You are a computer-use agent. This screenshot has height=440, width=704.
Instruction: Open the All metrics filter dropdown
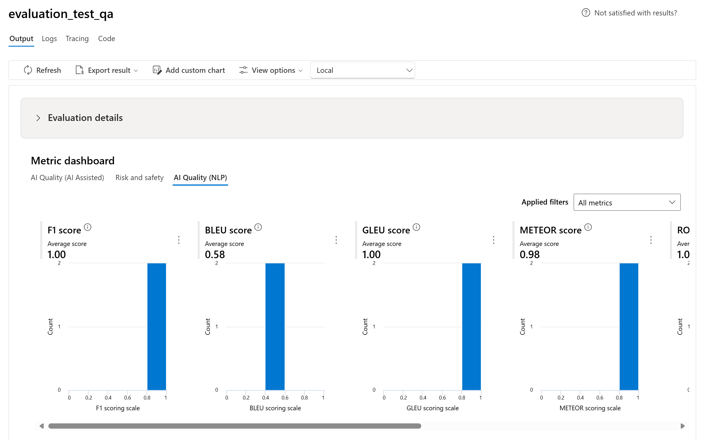627,203
